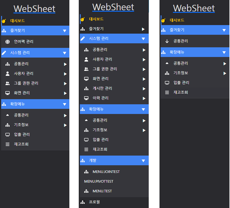This screenshot has width=230, height=208.
Task: Click the pencil icon of 시스템 관리 in middle sidebar
Action: click(x=82, y=39)
